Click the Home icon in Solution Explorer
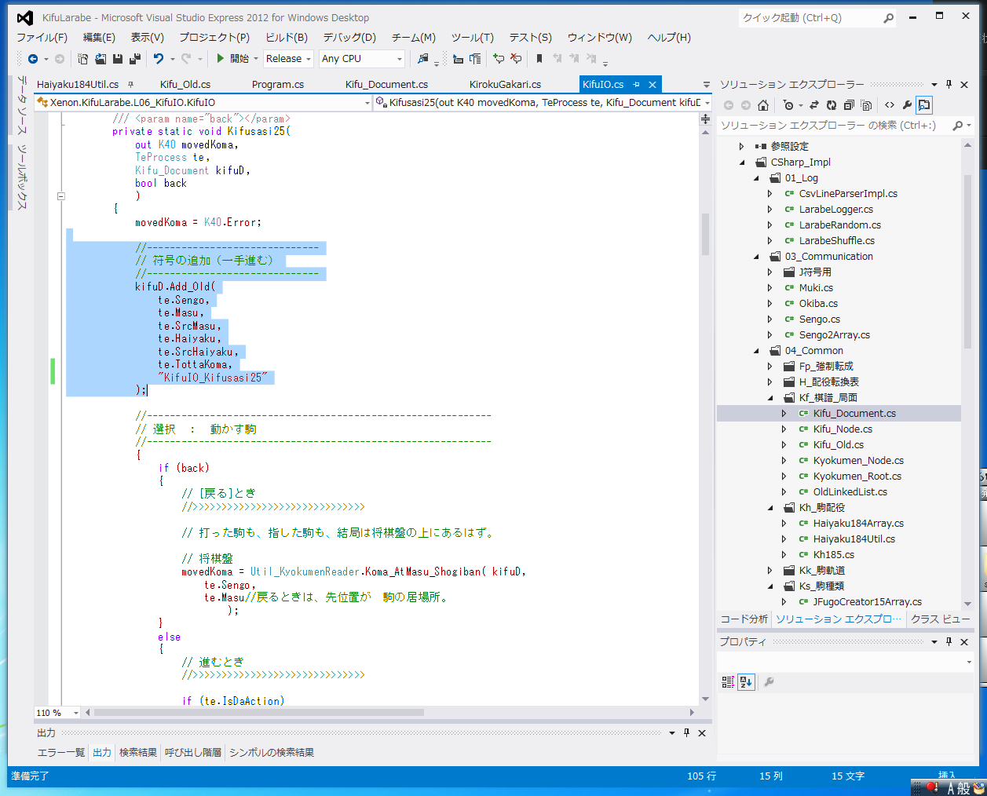 (763, 105)
